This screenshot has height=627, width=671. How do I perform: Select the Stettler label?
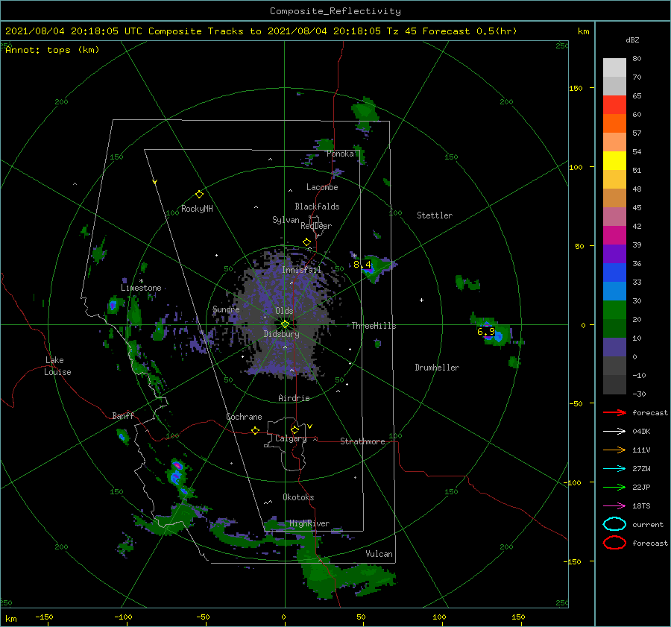435,215
